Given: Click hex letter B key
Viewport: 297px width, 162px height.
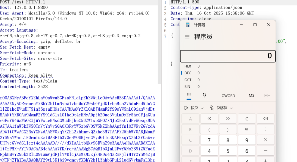Looking at the screenshot, I should 190,129.
